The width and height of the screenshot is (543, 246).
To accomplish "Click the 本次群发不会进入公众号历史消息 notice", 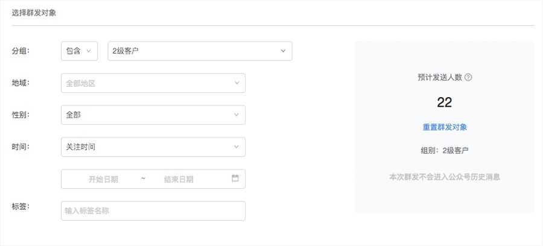I will (445, 177).
